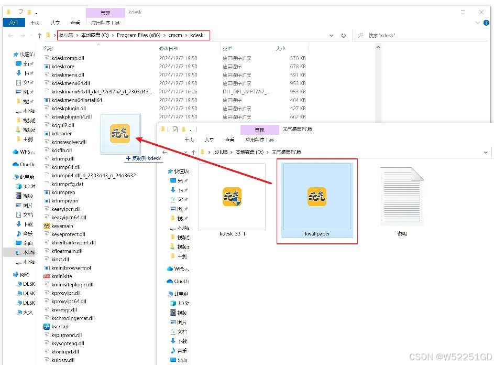Select the kdloader application file
Image resolution: width=494 pixels, height=365 pixels.
pos(61,134)
